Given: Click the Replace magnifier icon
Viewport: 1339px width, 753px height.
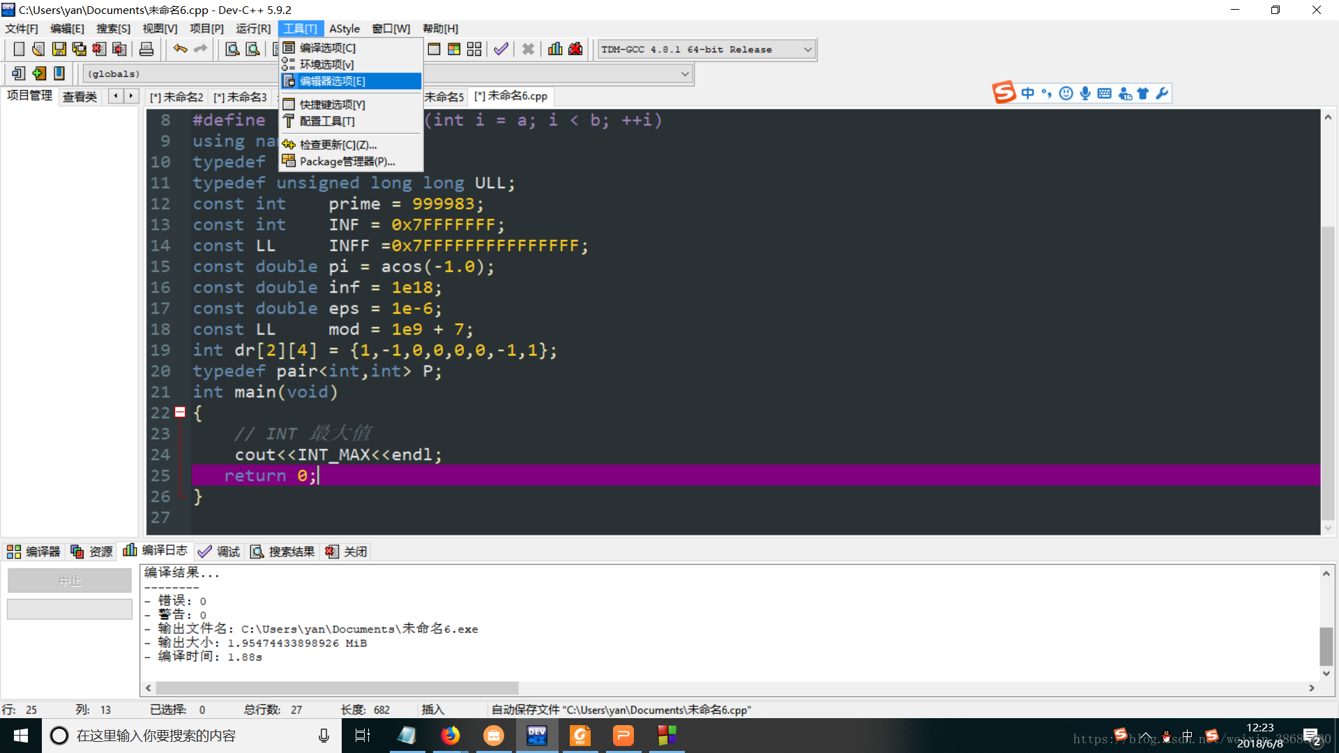Looking at the screenshot, I should 252,49.
